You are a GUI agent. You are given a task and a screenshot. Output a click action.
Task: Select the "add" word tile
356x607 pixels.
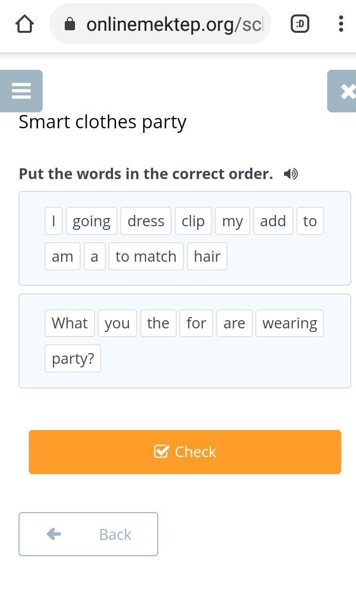[273, 221]
